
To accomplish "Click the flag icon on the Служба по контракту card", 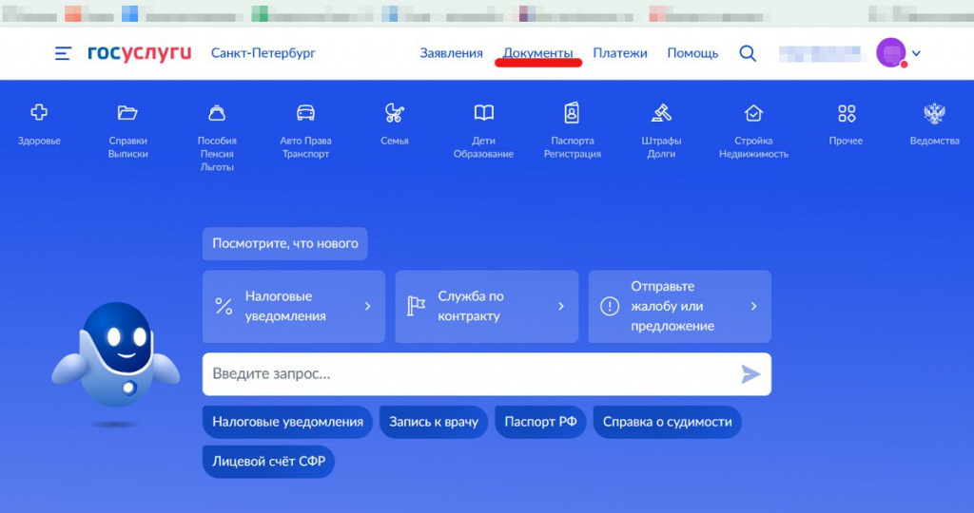I will 417,306.
